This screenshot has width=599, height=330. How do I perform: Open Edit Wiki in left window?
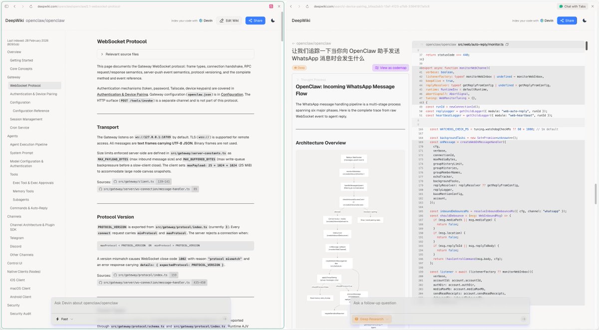[x=229, y=20]
